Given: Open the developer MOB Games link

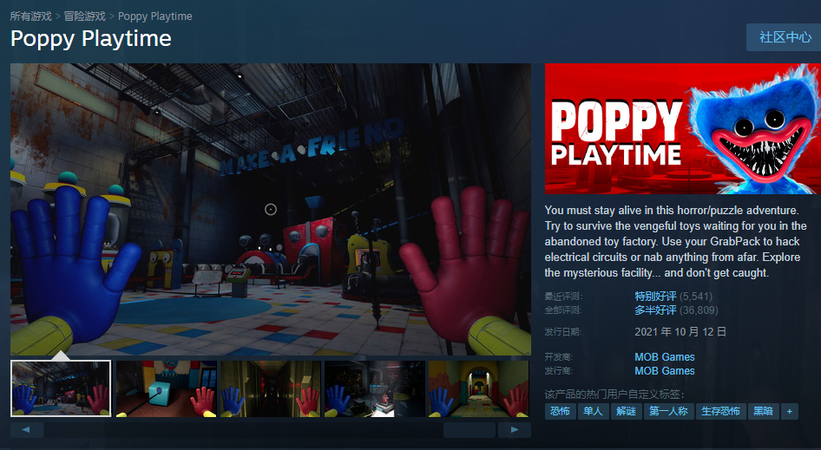Looking at the screenshot, I should [665, 357].
